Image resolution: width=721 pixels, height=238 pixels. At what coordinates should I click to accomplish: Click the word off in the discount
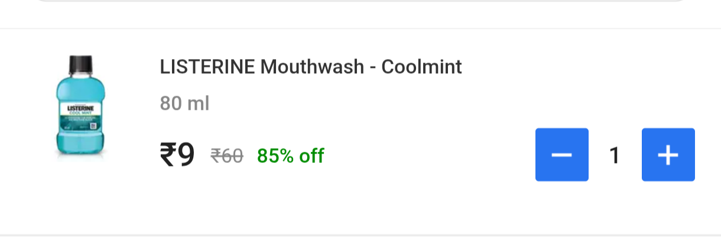(311, 156)
